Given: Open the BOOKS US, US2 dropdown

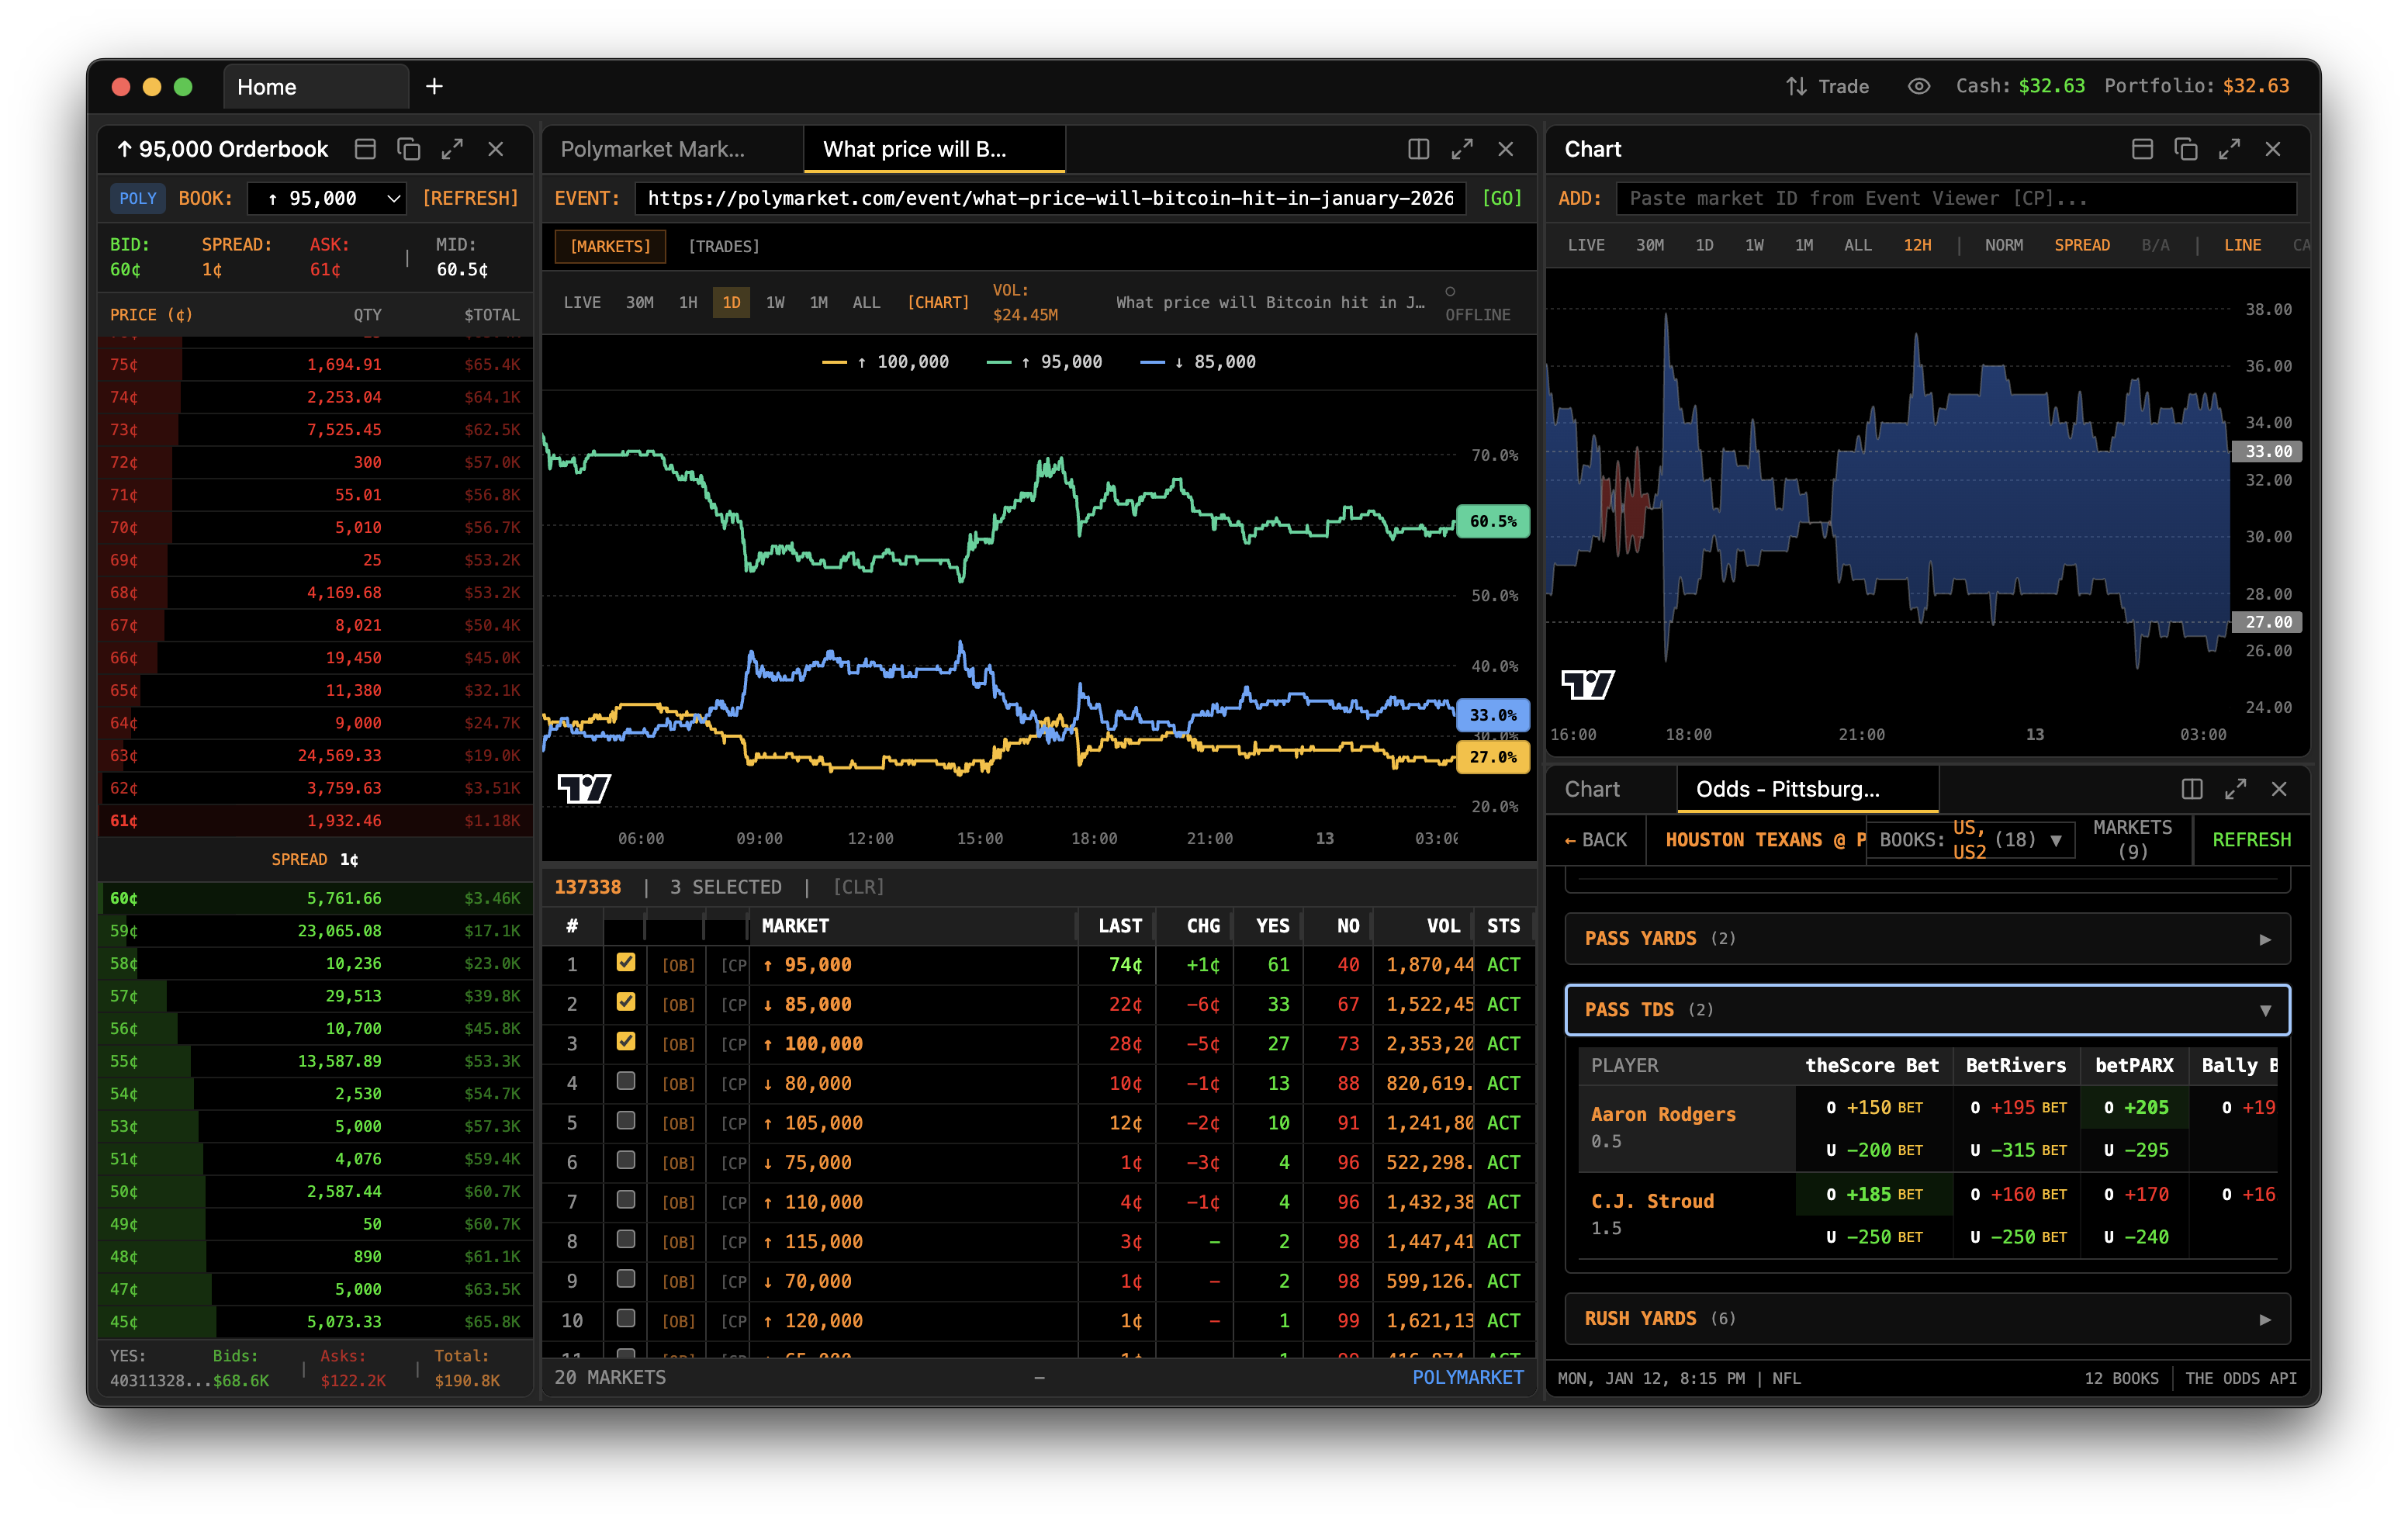Looking at the screenshot, I should pos(1969,840).
